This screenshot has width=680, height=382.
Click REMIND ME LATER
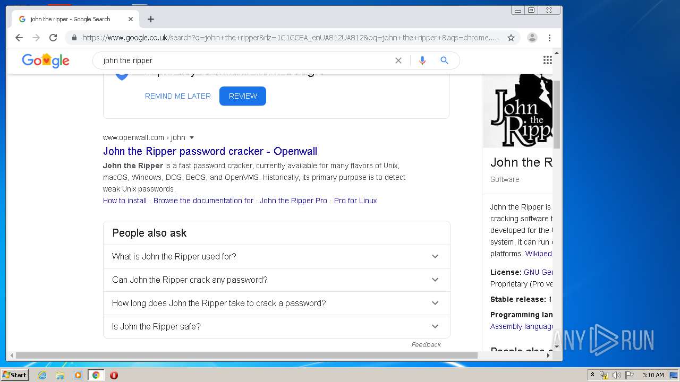coord(178,96)
